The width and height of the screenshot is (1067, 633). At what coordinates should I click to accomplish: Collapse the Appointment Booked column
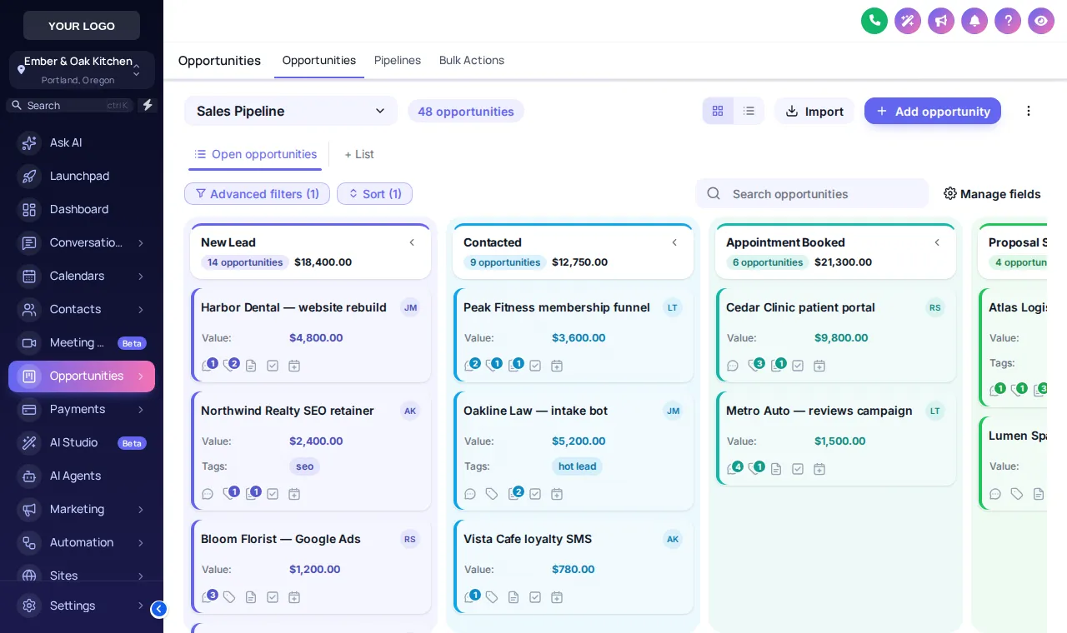[937, 242]
